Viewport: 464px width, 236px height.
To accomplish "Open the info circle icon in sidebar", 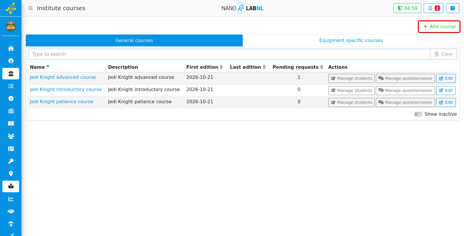I will pyautogui.click(x=11, y=99).
